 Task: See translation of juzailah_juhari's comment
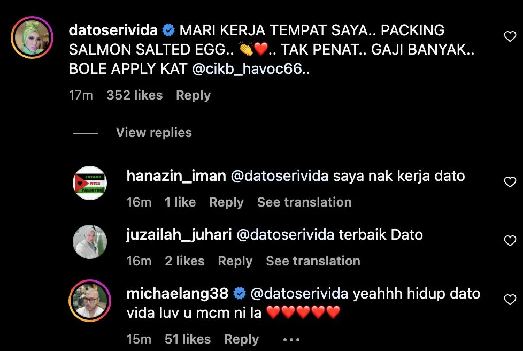[313, 261]
